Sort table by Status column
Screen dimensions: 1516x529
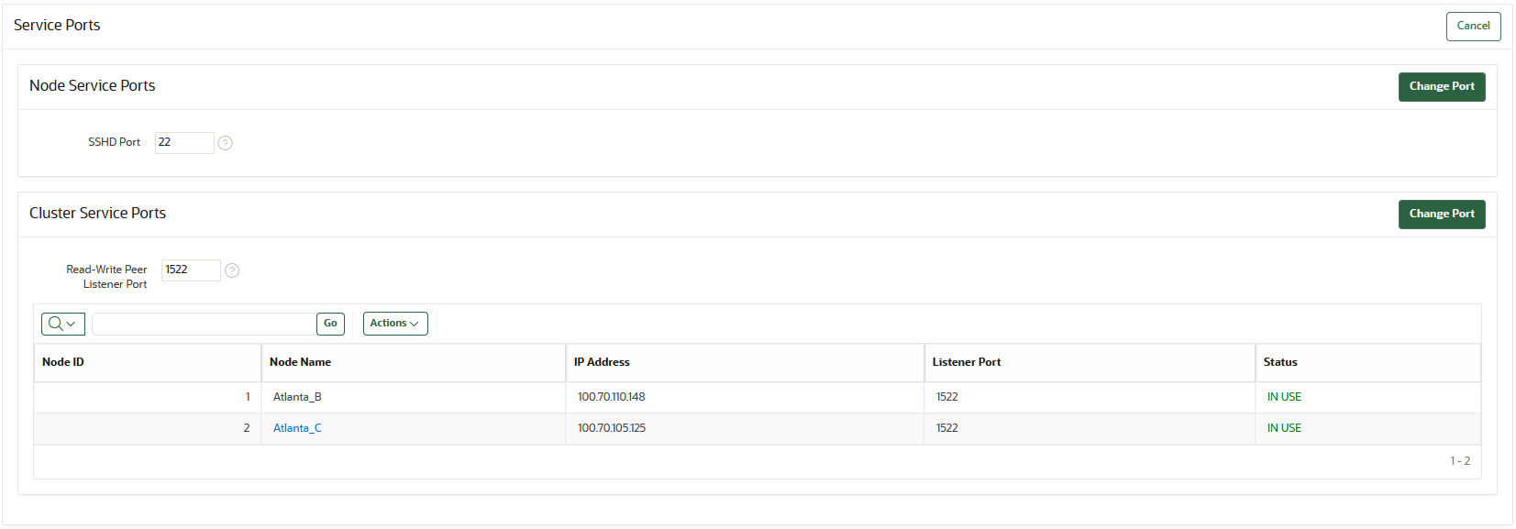(x=1278, y=361)
